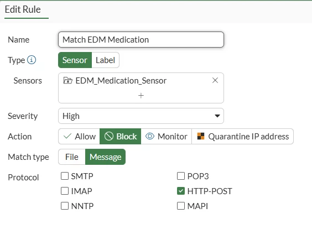Screen dimensions: 312x229
Task: Add a sensor with the plus icon
Action: (x=141, y=96)
